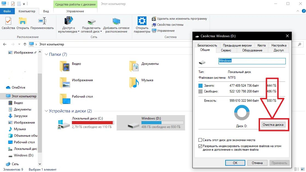Collapse the ribbon with chevron

click(x=298, y=11)
